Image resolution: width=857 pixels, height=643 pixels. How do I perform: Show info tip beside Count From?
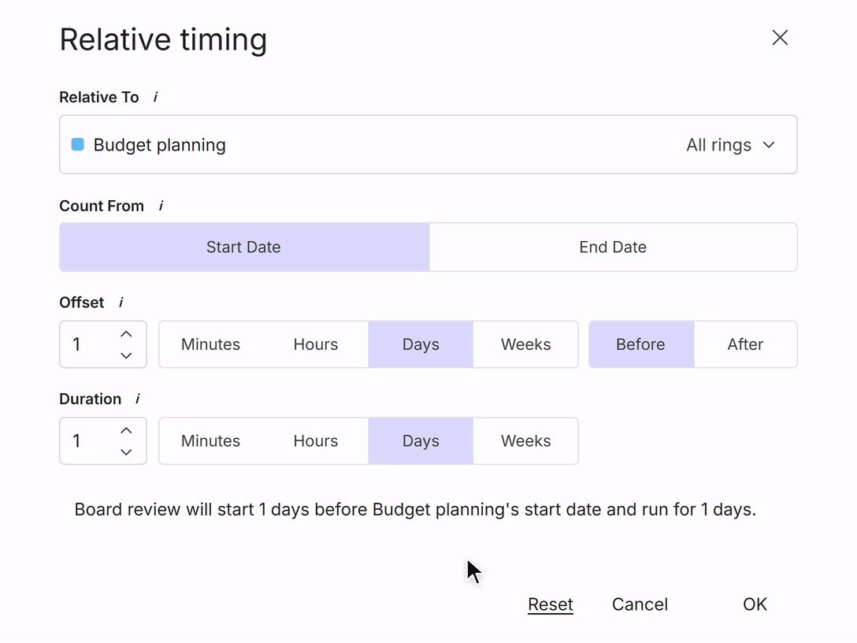[x=161, y=206]
